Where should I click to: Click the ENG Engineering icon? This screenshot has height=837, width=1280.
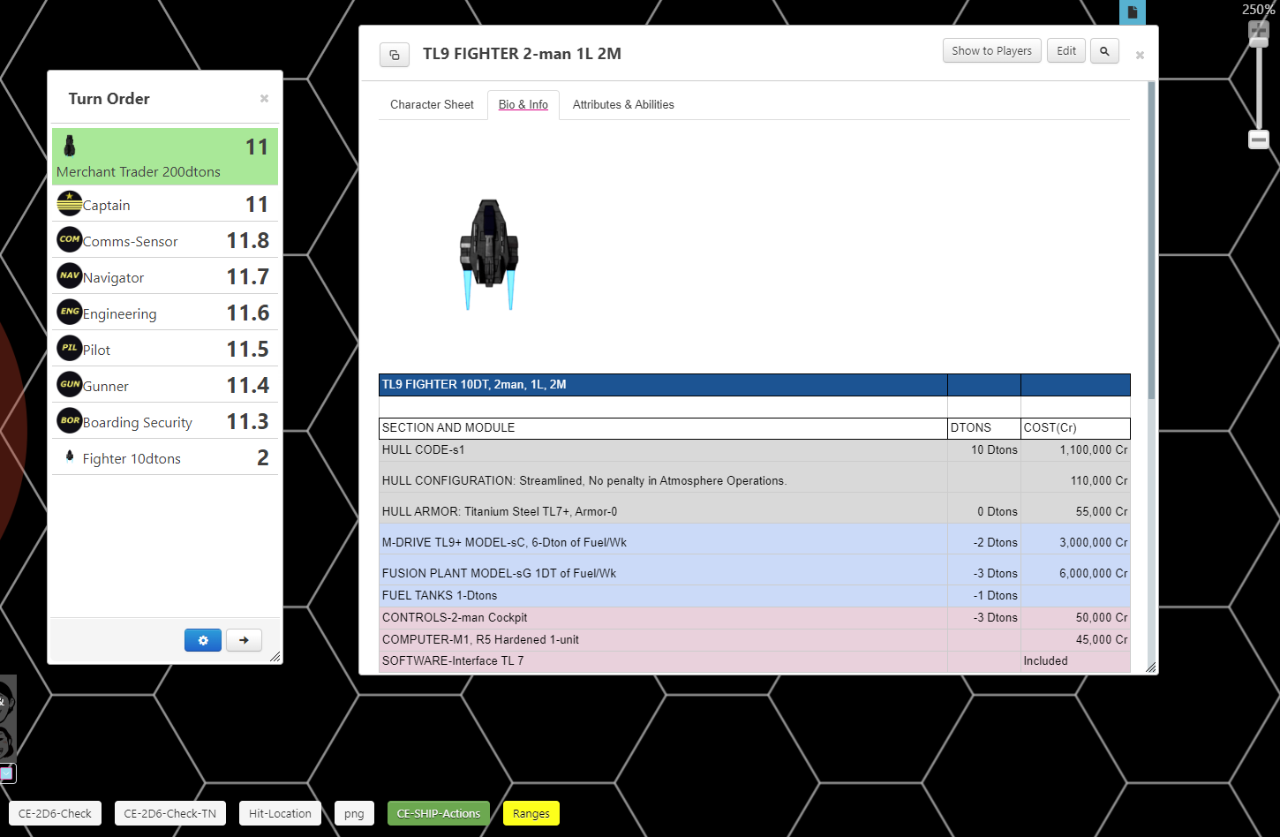tap(70, 312)
